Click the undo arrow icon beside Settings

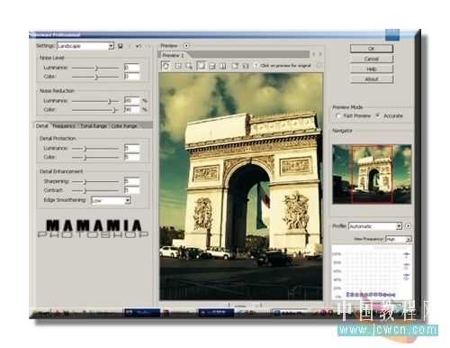coord(139,46)
